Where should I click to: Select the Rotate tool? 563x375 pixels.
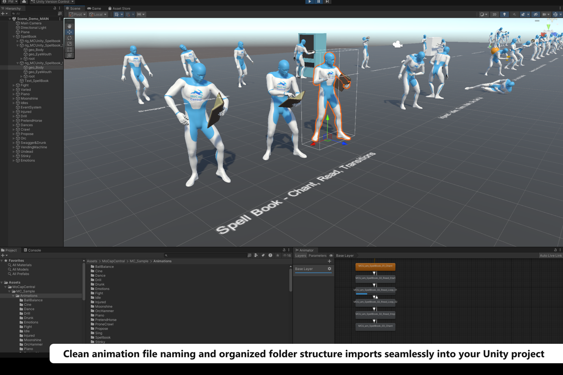69,38
